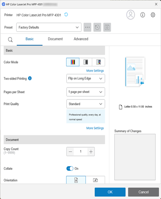Click the refresh printer status icon
The image size is (161, 199).
click(x=66, y=15)
